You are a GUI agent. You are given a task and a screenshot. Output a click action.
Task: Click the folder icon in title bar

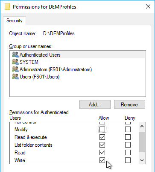[7, 7]
